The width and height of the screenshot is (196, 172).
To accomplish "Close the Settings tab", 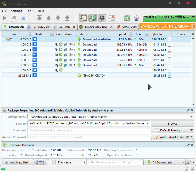I will tap(74, 27).
